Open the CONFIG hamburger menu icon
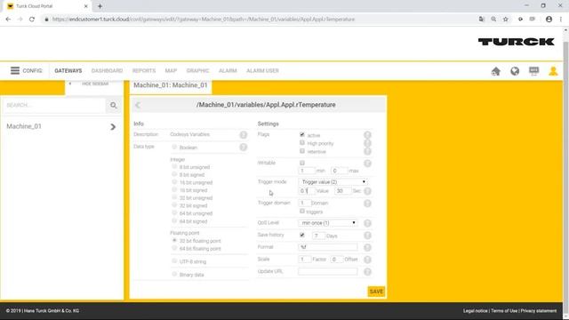The image size is (569, 320). 15,70
